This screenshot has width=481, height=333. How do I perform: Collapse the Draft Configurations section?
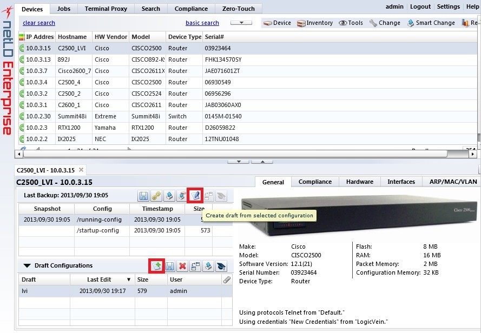tap(27, 266)
